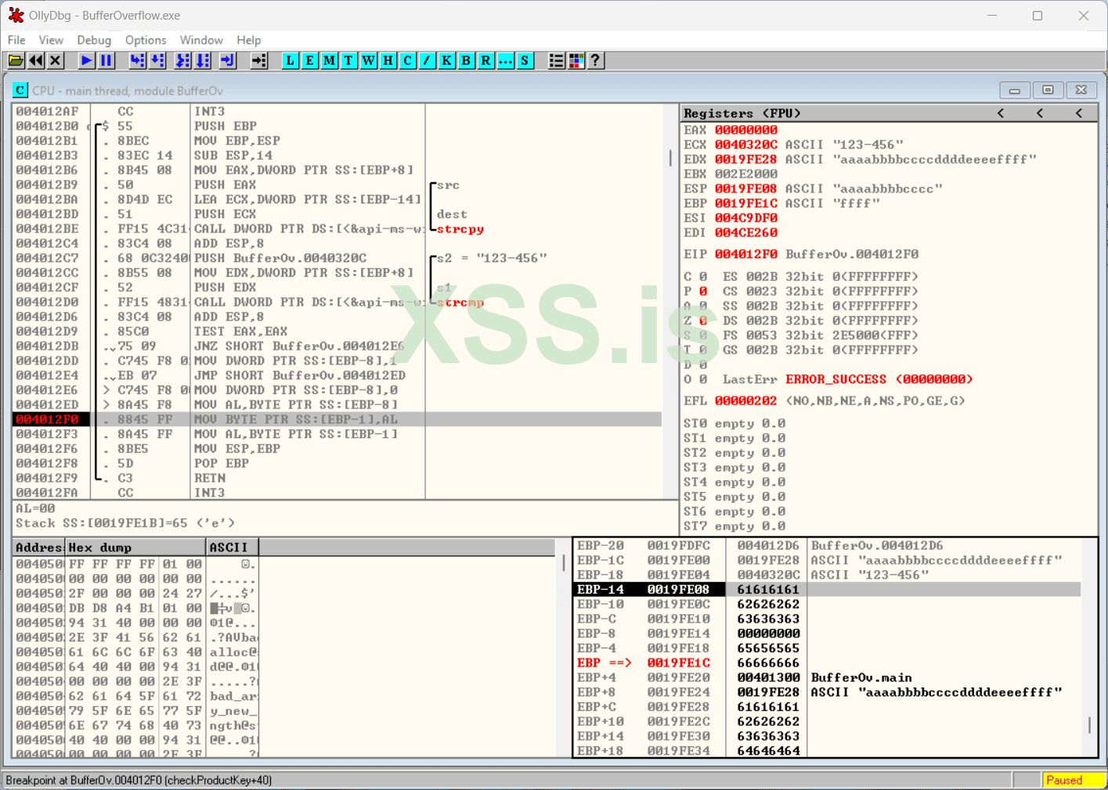Click the Go to address arrow icon
The height and width of the screenshot is (790, 1108).
pyautogui.click(x=259, y=60)
